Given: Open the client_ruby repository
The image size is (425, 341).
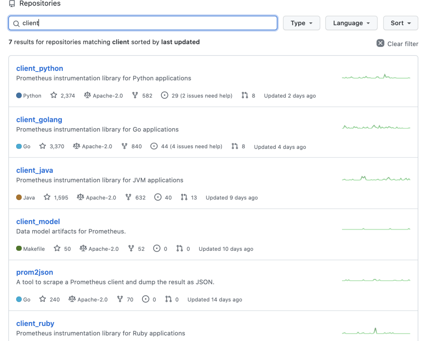Looking at the screenshot, I should click(35, 323).
